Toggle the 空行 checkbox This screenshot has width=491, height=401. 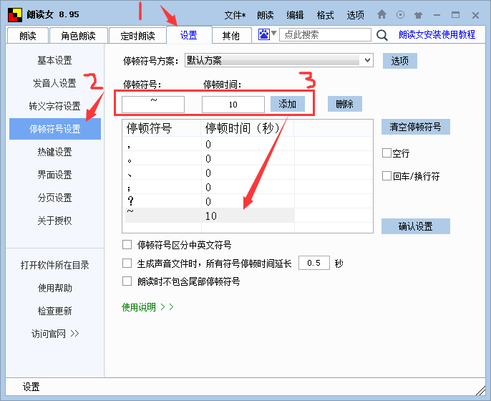click(387, 153)
